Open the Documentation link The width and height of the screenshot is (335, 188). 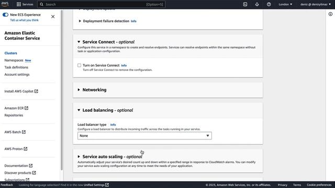[16, 166]
